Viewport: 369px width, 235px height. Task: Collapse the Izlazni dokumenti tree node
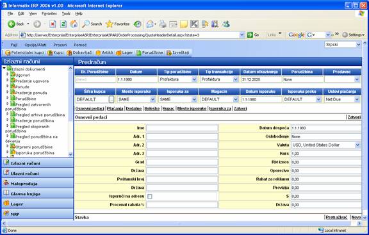(4, 69)
